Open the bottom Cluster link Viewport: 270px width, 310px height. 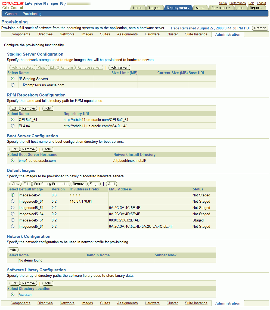pyautogui.click(x=172, y=303)
